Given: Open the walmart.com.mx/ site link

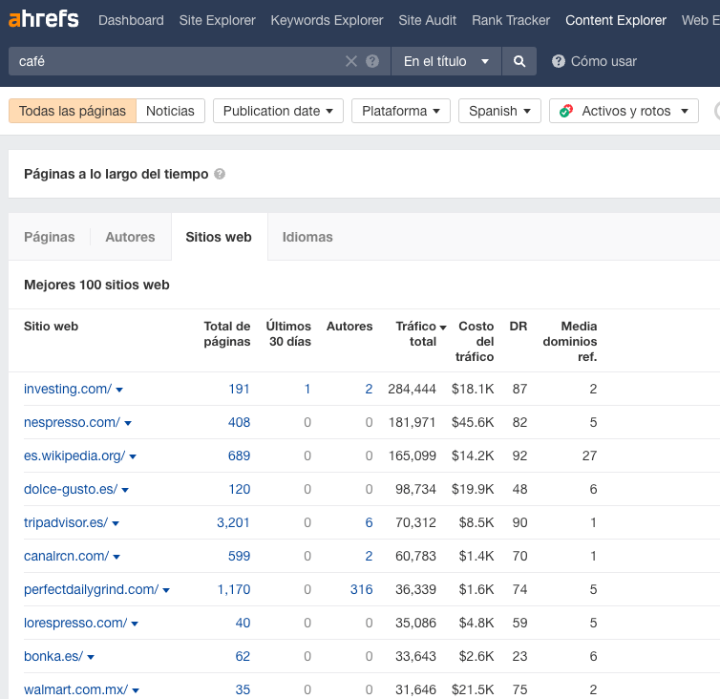Looking at the screenshot, I should [x=75, y=689].
